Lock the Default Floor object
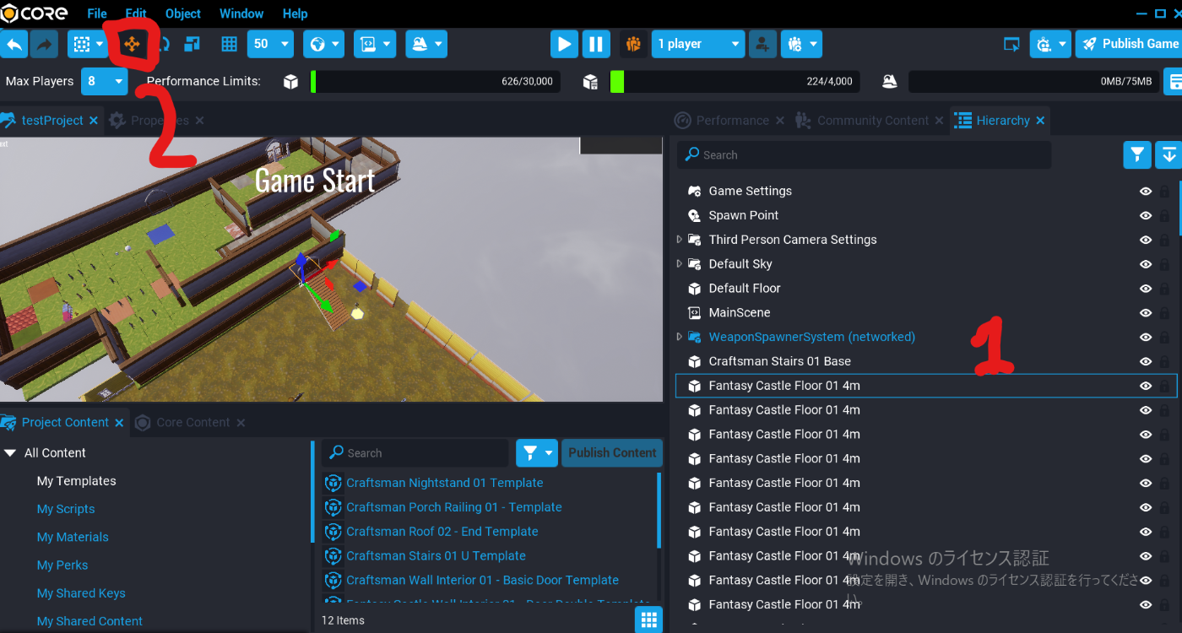The image size is (1182, 633). (1165, 289)
